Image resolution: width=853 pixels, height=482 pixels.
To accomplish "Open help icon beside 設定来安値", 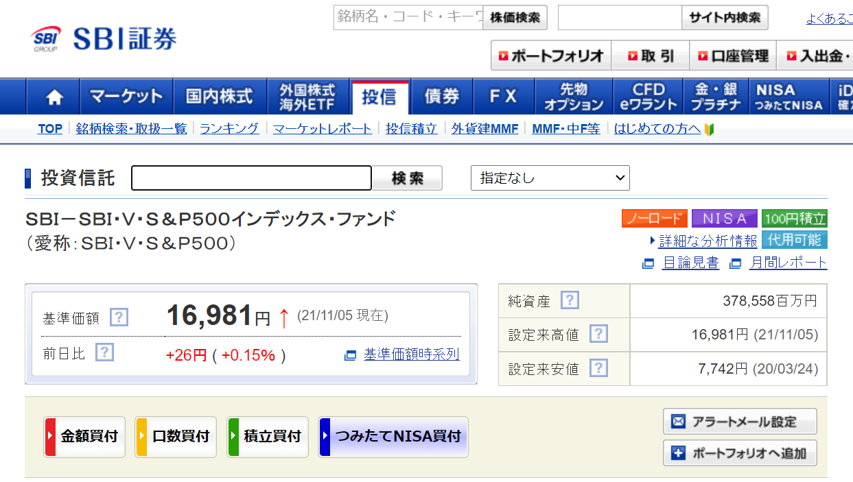I will (x=598, y=368).
